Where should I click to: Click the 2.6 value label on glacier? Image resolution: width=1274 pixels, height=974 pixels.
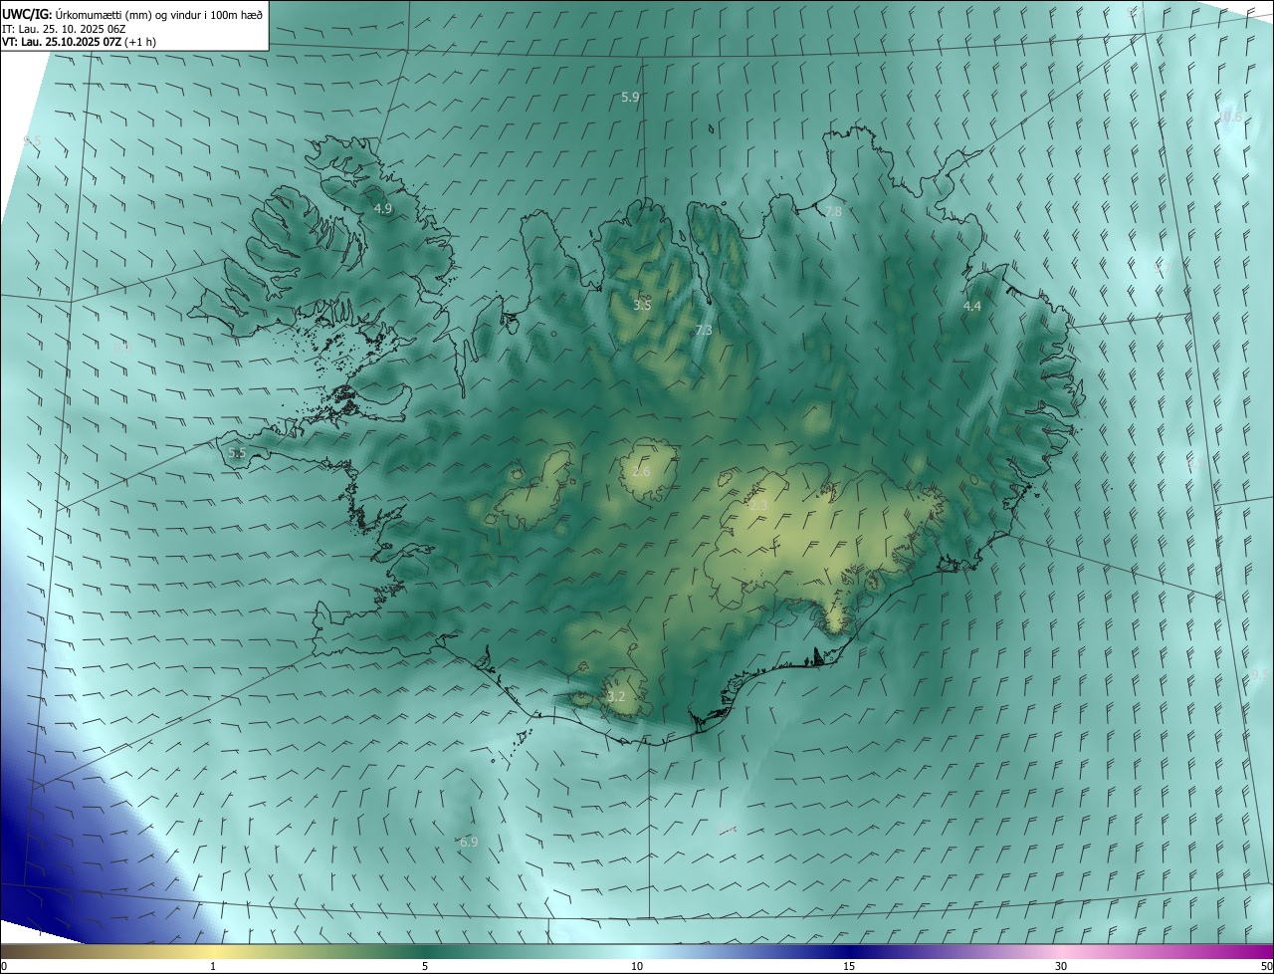641,471
